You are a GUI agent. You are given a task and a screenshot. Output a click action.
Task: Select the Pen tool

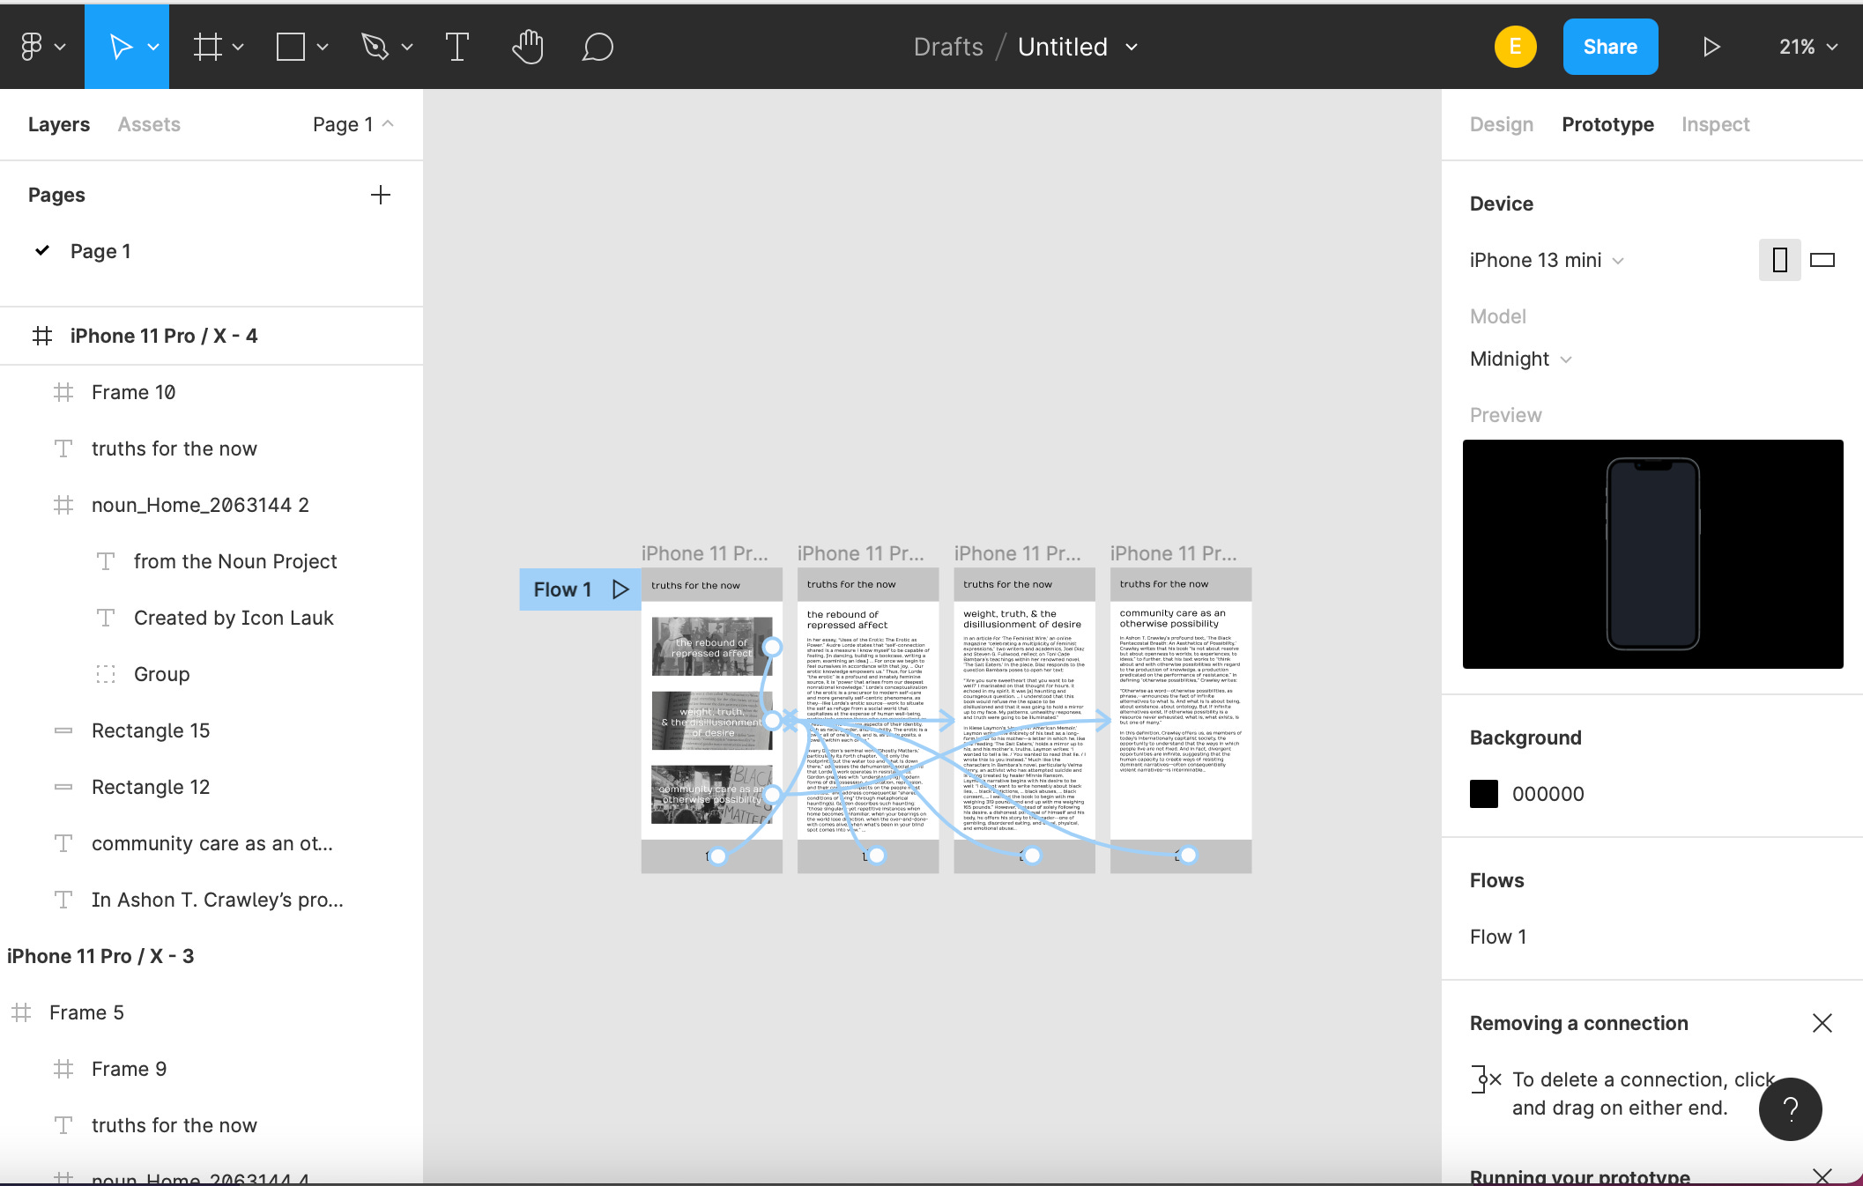click(375, 47)
